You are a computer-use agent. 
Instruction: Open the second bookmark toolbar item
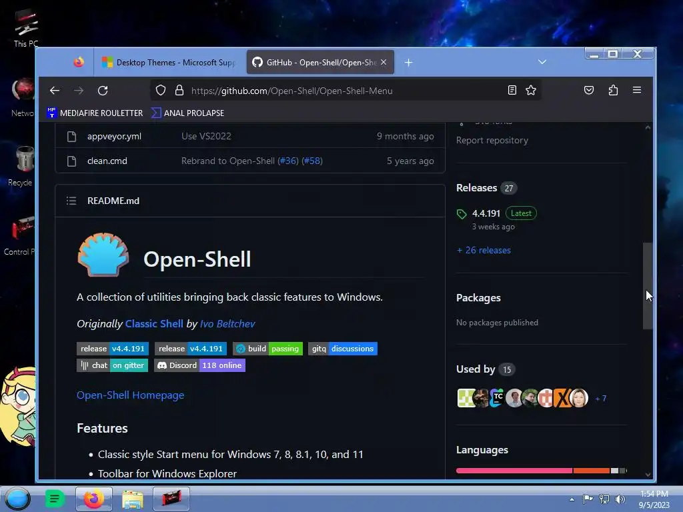click(x=187, y=113)
